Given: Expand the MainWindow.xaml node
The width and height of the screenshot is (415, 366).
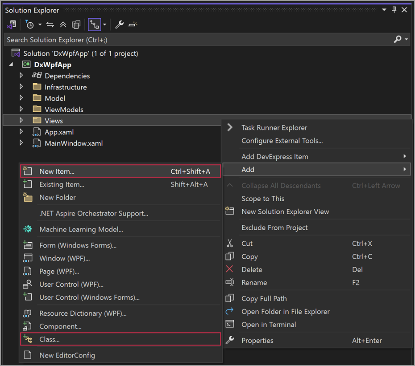Looking at the screenshot, I should (21, 143).
